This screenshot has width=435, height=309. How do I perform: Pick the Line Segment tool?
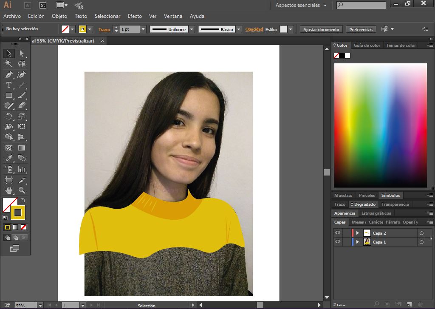tap(22, 85)
